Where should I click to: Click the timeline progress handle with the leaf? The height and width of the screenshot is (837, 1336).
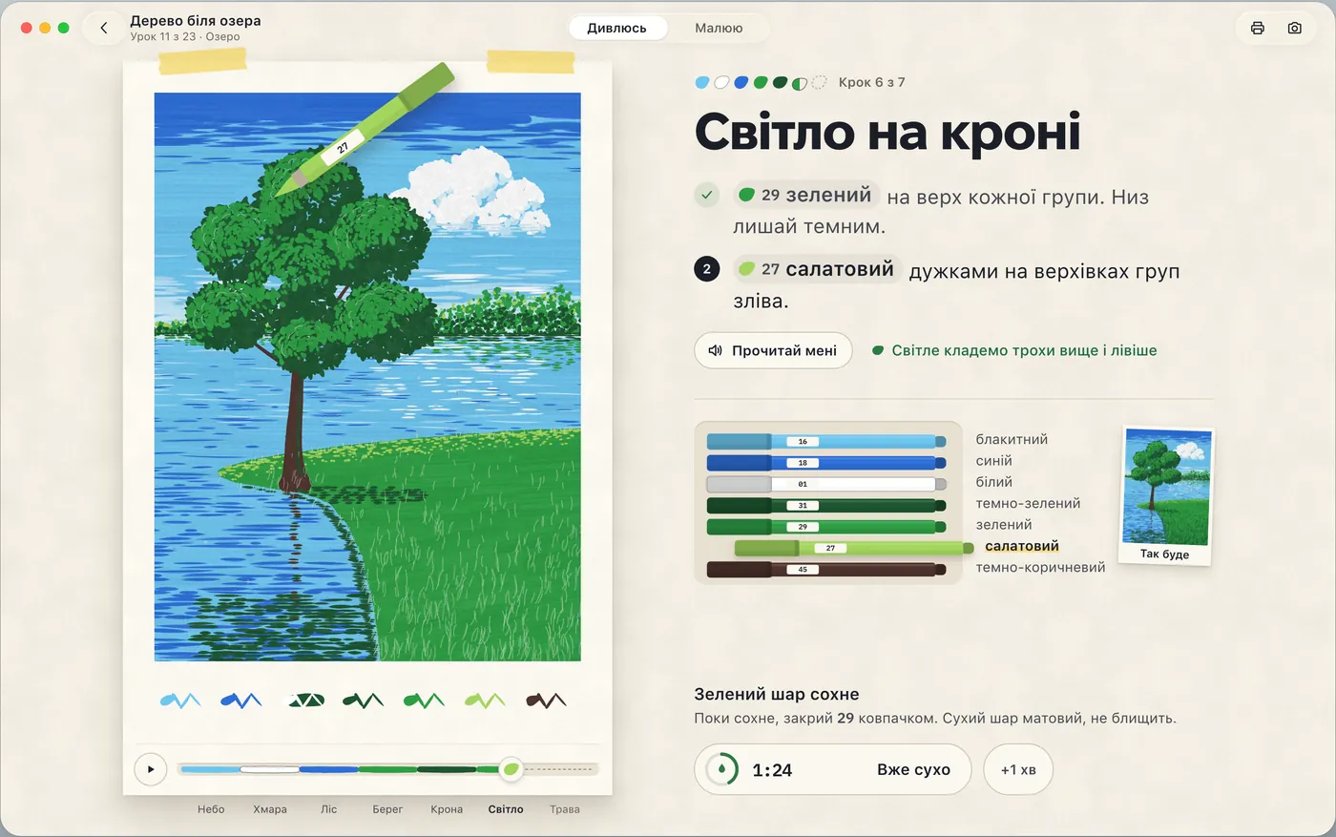[511, 769]
